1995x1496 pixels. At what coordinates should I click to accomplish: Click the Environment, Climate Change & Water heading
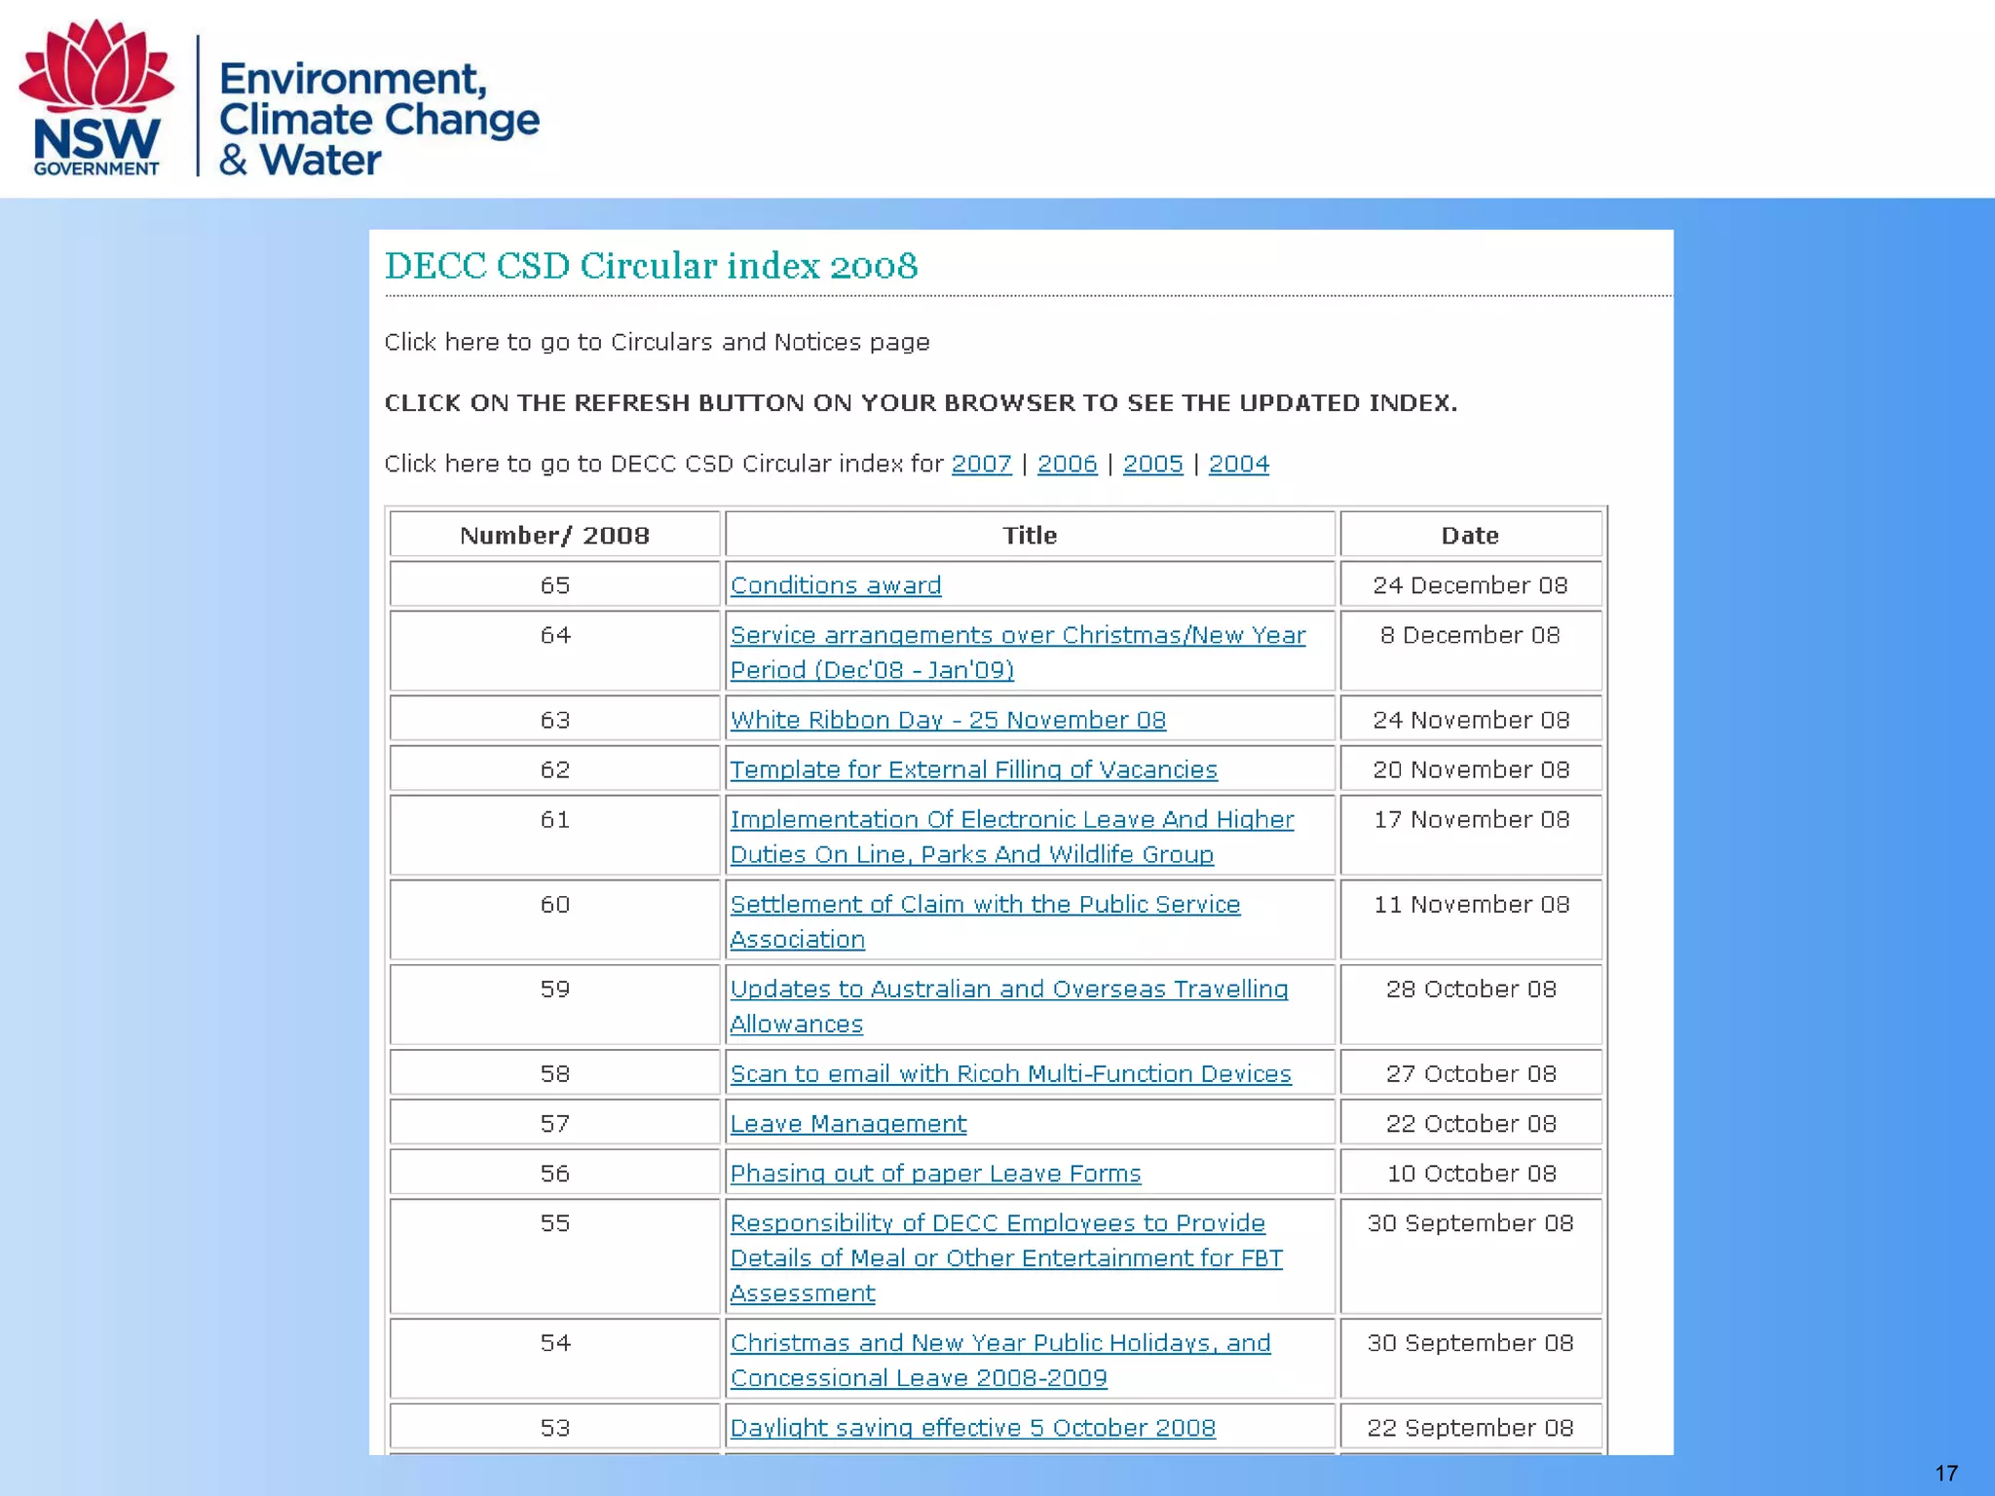378,119
